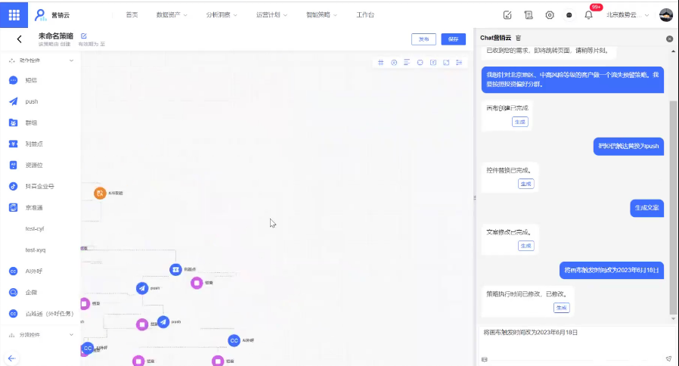Click 生成 under 策略执行时间已修改
This screenshot has height=366, width=679.
[561, 308]
